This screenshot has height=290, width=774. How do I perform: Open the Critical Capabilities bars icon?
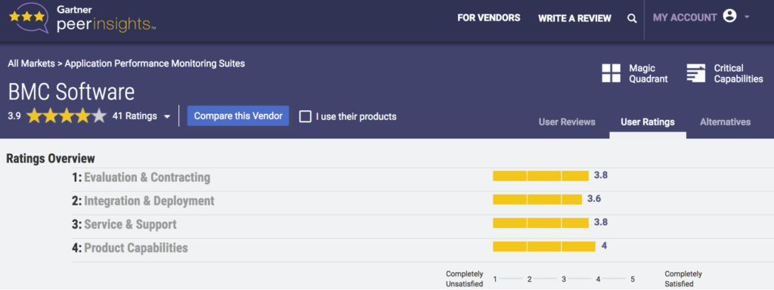click(696, 73)
